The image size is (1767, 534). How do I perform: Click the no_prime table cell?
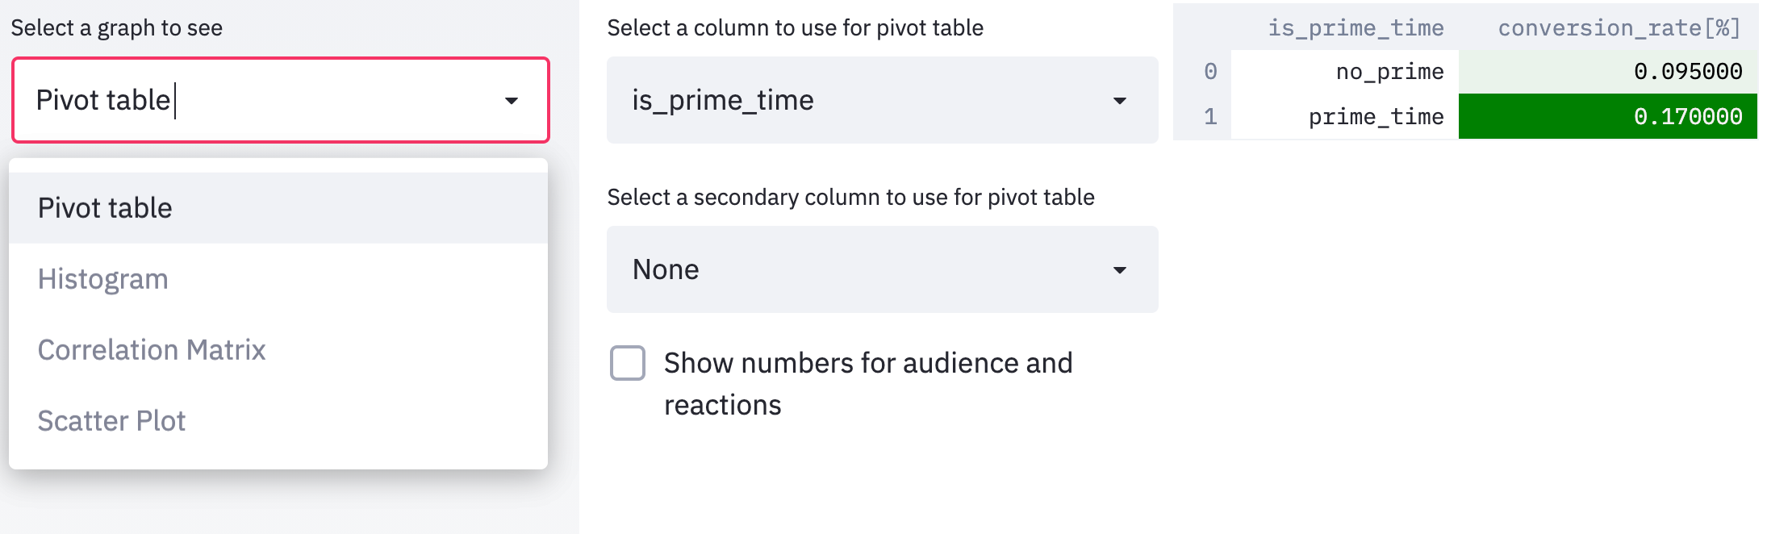pyautogui.click(x=1345, y=72)
